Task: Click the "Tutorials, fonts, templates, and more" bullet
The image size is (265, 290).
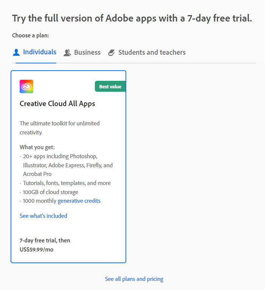Action: coord(67,183)
